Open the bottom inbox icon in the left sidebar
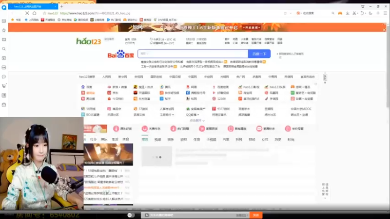390x219 pixels. [x=4, y=105]
